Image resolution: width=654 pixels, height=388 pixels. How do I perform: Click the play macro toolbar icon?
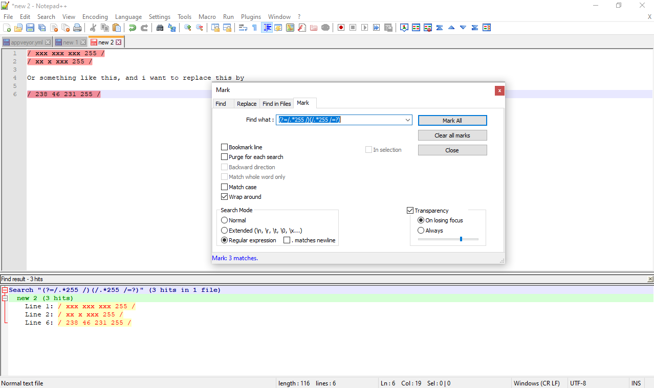(x=365, y=28)
